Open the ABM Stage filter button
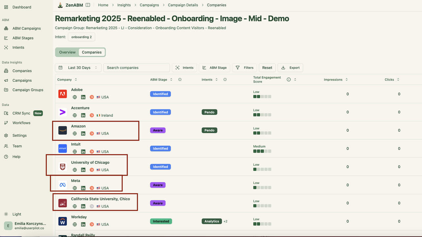Viewport: 422px width, 237px height. coord(215,68)
